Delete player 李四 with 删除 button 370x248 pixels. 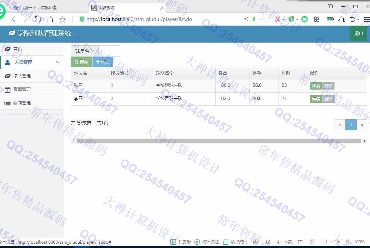pyautogui.click(x=328, y=99)
